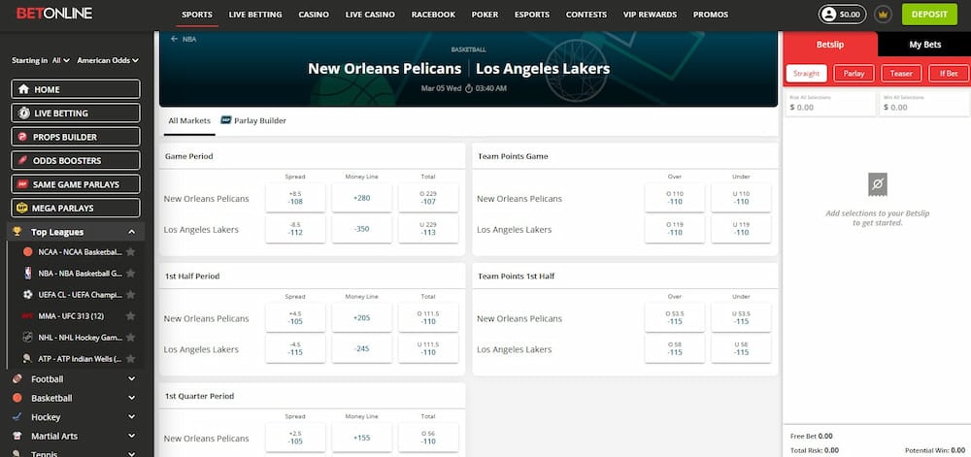971x457 pixels.
Task: Pick Pelicans +155 1st quarter money line
Action: point(361,438)
